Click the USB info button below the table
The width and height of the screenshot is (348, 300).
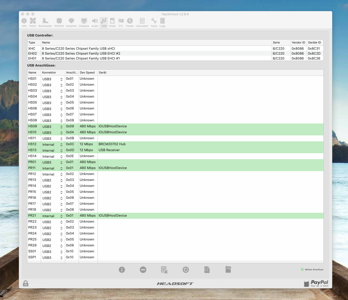[x=122, y=270]
